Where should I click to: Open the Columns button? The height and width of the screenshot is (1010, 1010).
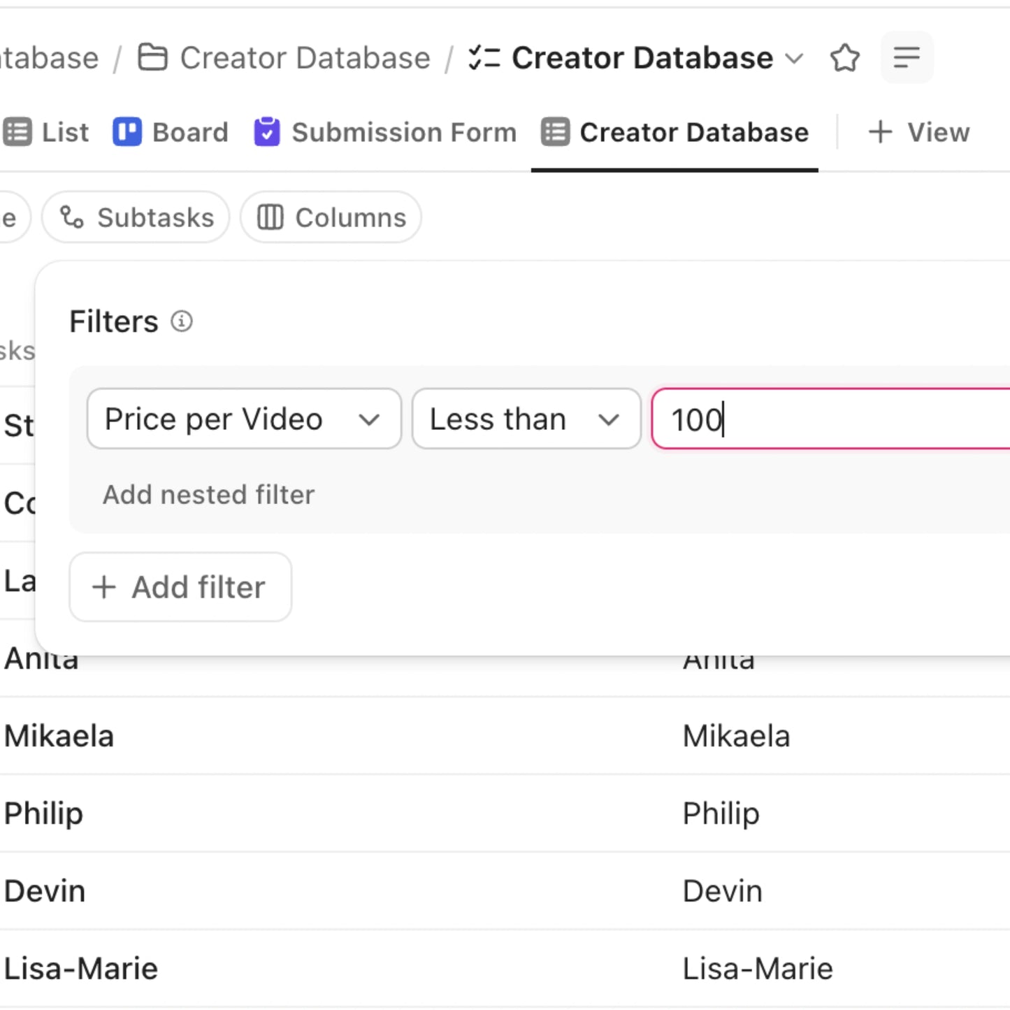coord(331,217)
